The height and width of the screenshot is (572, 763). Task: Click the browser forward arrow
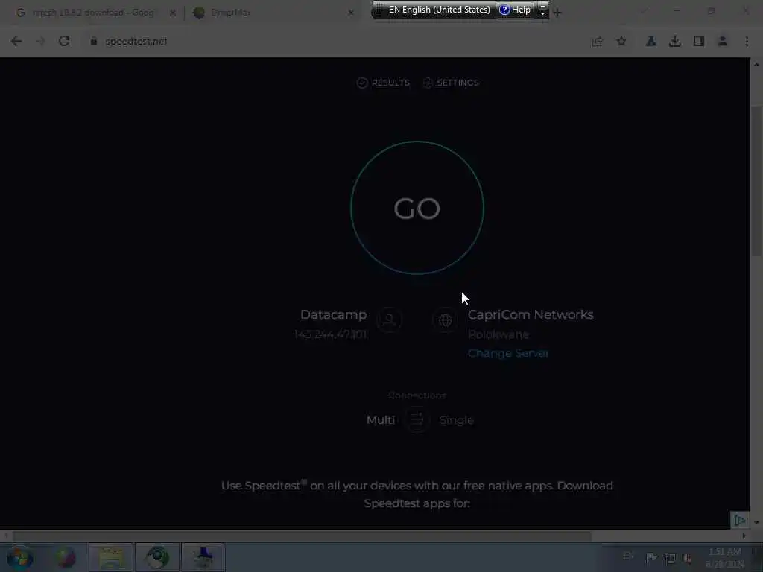tap(40, 42)
